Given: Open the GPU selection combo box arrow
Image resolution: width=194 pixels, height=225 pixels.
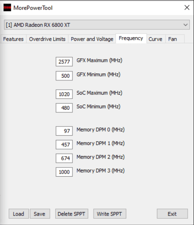Looking at the screenshot, I should click(x=185, y=25).
